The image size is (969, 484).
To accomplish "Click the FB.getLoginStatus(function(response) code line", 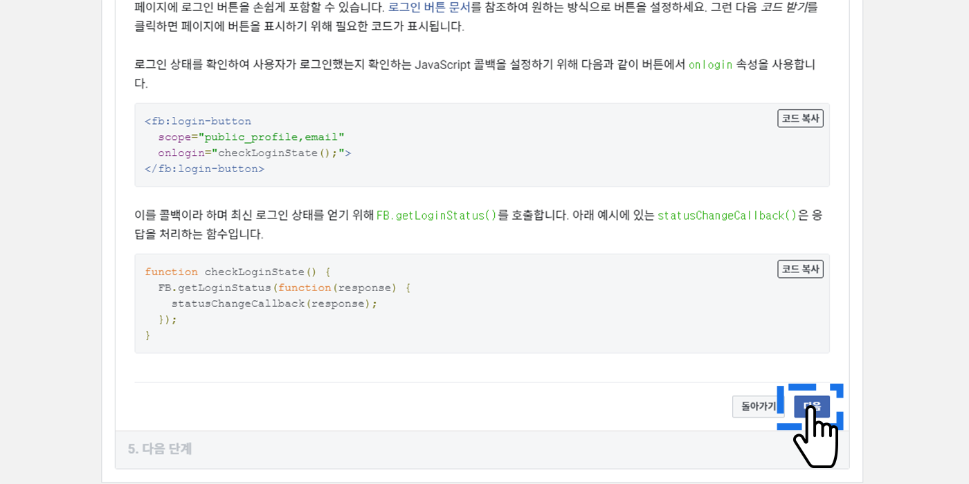I will pyautogui.click(x=284, y=288).
